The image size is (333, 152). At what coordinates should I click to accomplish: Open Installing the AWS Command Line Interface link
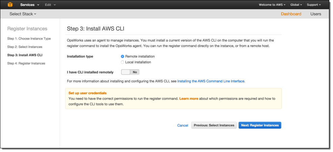click(x=211, y=81)
